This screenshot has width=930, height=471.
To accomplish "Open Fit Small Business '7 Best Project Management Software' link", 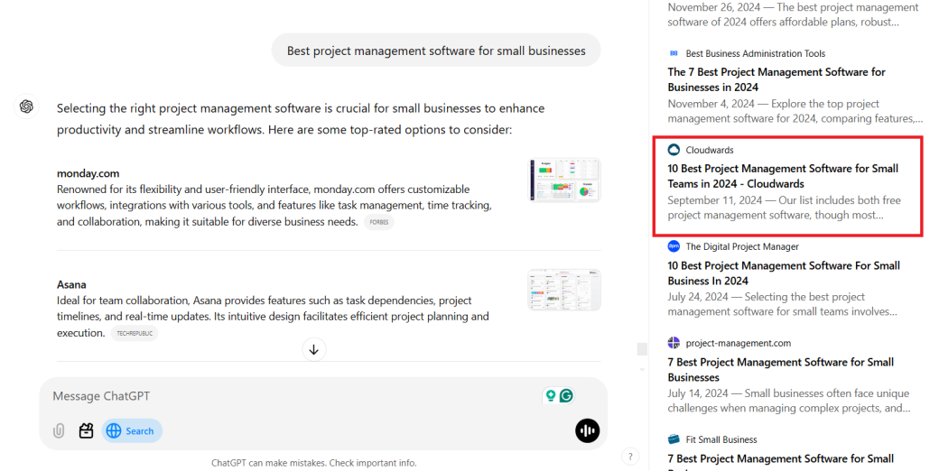I will click(x=780, y=458).
